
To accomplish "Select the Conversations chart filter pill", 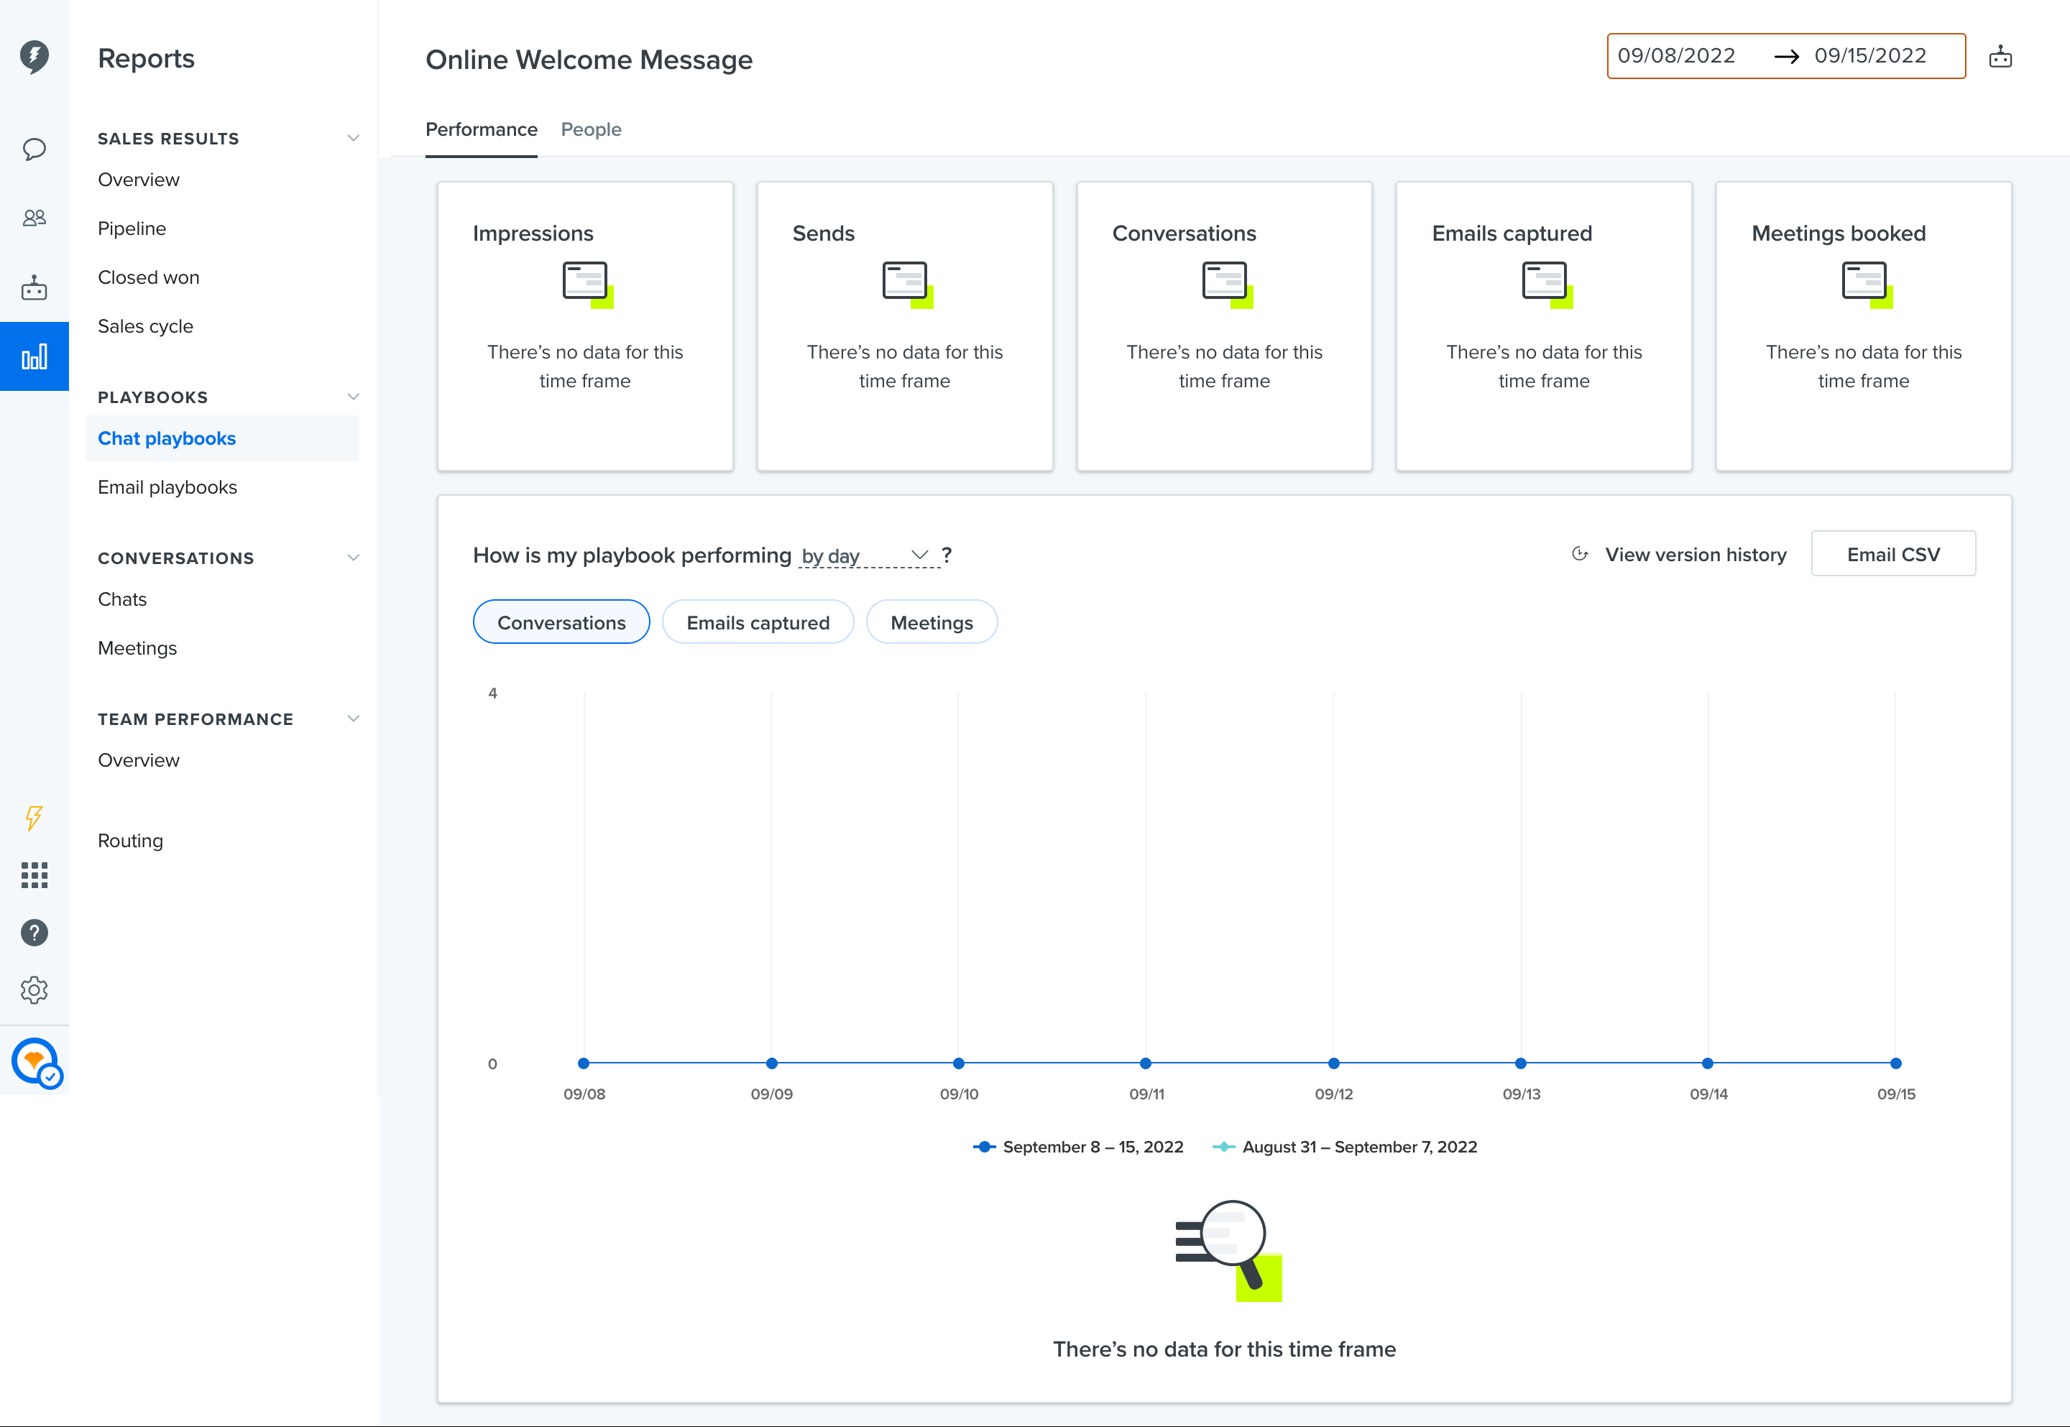I will pyautogui.click(x=561, y=622).
